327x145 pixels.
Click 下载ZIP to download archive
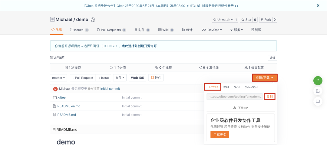click(240, 108)
